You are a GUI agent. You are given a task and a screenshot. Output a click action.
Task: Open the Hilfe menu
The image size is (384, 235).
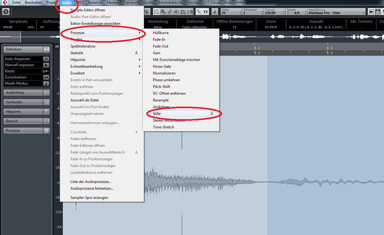pos(240,2)
